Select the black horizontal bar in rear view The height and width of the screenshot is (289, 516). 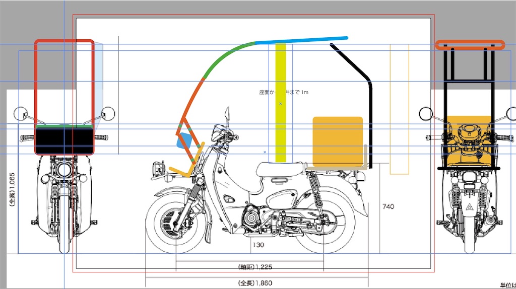click(469, 168)
